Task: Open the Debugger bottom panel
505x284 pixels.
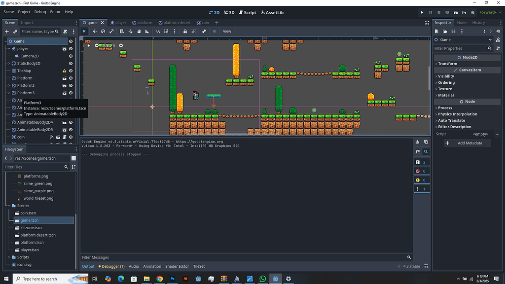Action: tap(111, 266)
